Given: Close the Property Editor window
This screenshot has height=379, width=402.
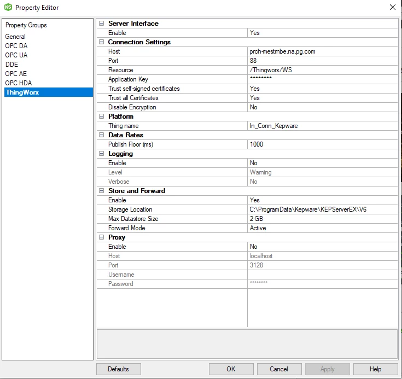Looking at the screenshot, I should (x=393, y=7).
